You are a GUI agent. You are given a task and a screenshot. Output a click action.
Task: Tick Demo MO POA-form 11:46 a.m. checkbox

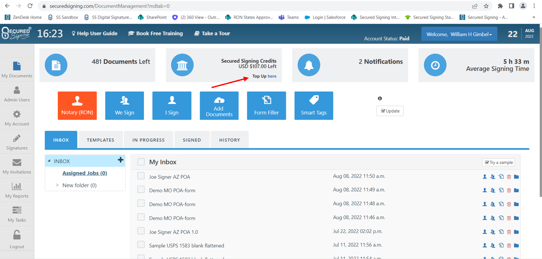pyautogui.click(x=141, y=217)
